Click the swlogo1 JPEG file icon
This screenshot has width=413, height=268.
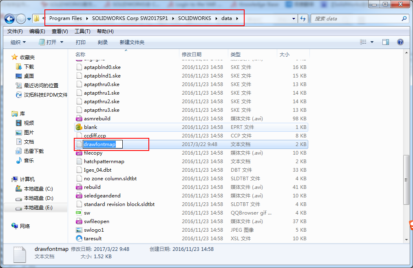point(79,230)
